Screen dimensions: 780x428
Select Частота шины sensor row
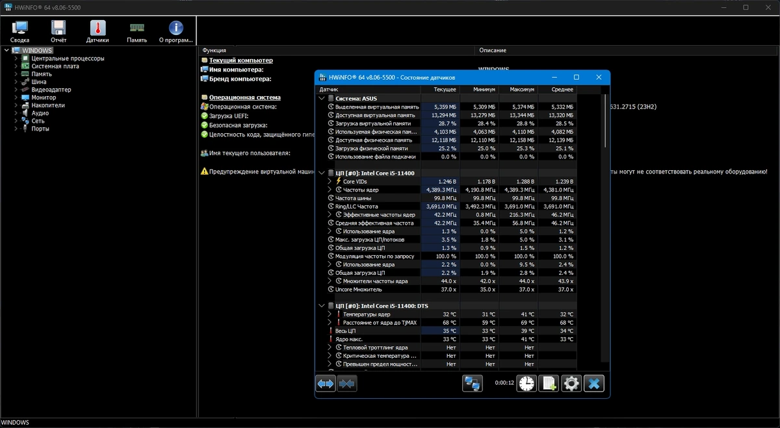(x=447, y=198)
